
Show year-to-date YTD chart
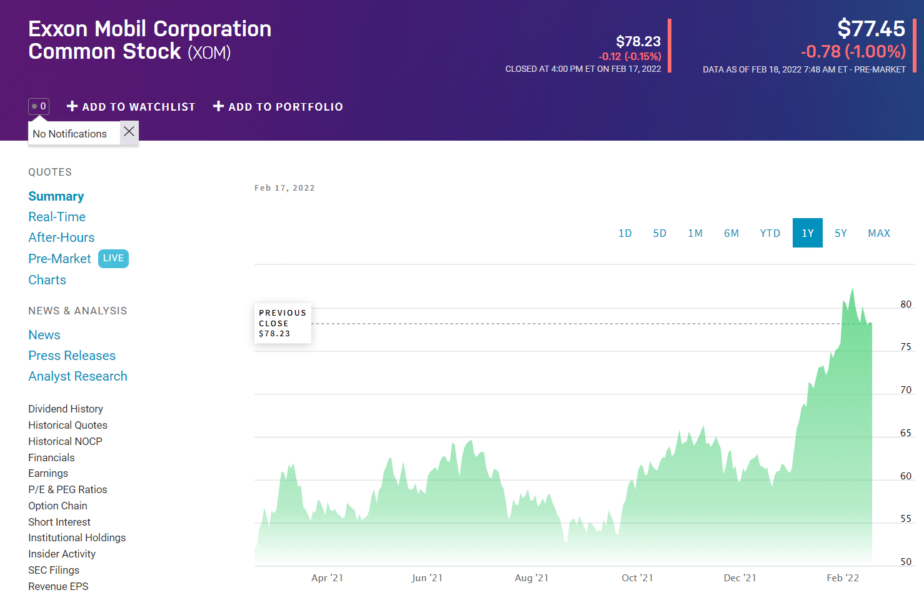coord(770,233)
